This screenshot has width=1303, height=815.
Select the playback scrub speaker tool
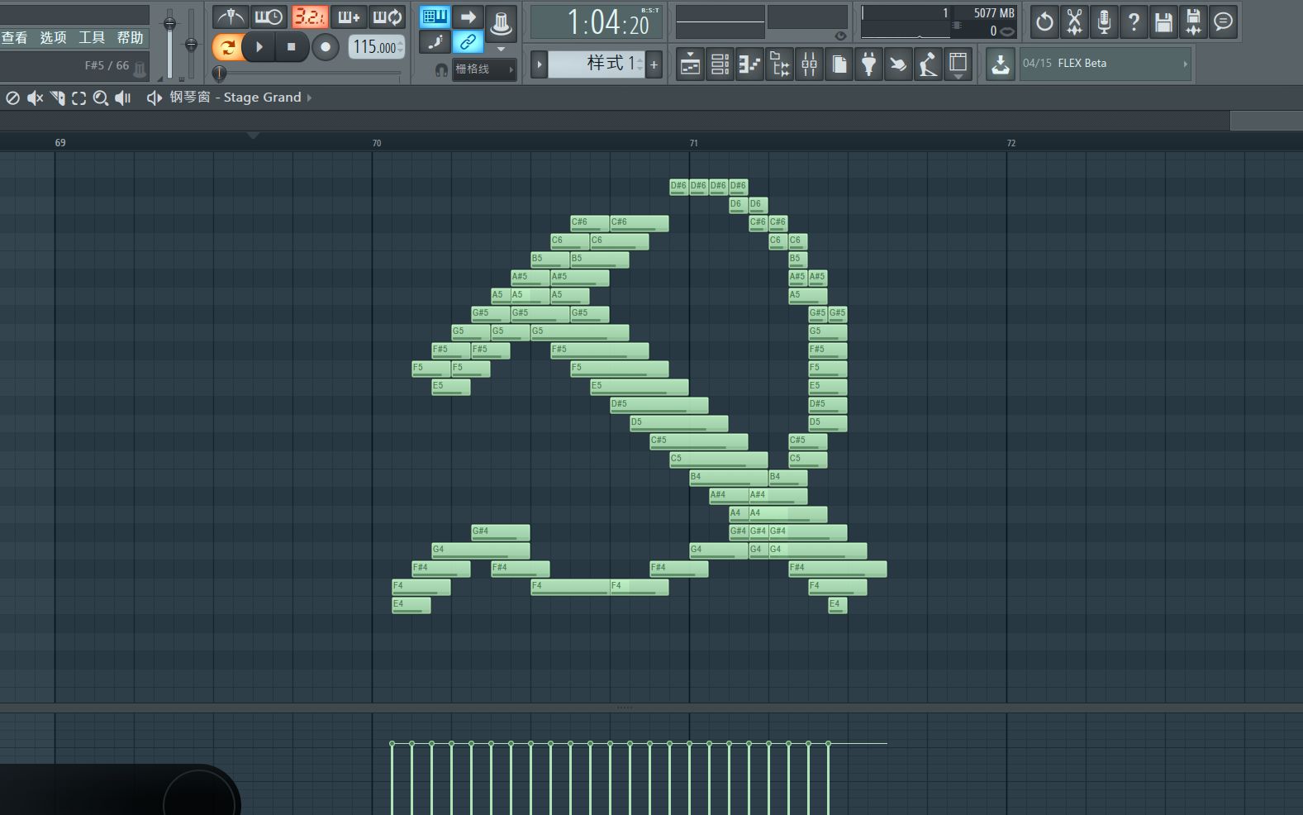tap(122, 98)
